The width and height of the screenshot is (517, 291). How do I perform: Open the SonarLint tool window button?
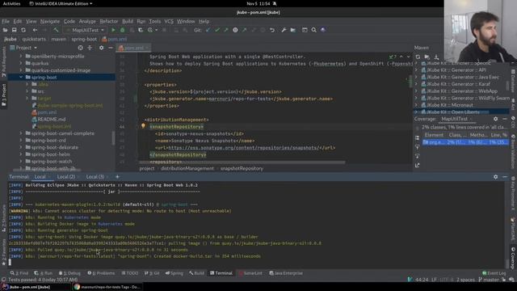click(250, 273)
